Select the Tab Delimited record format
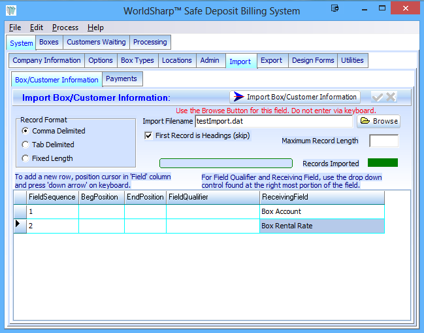Screen dimensions: 424x333 coord(25,145)
